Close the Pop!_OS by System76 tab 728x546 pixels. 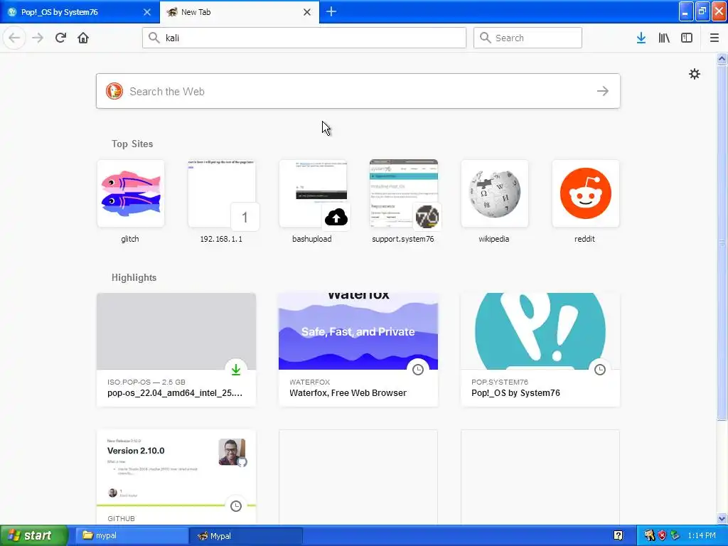click(147, 12)
